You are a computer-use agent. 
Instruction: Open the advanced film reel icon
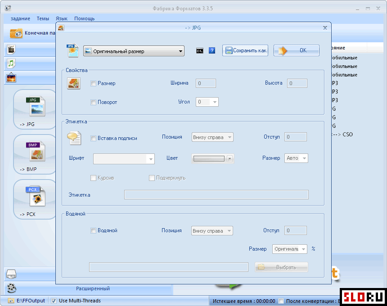pyautogui.click(x=11, y=288)
